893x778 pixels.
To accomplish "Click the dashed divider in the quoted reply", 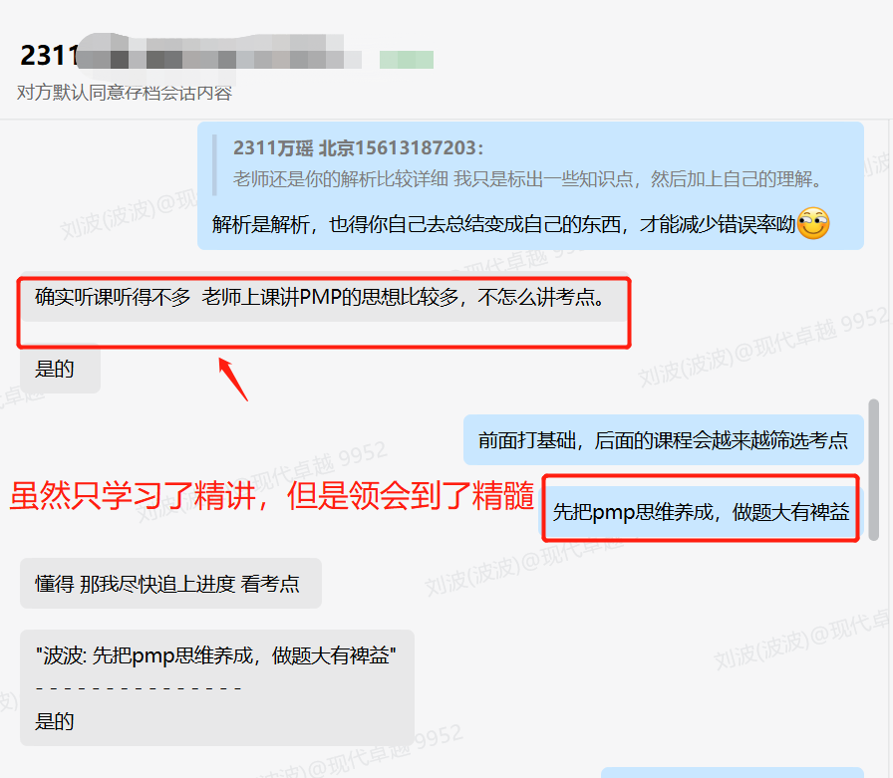I will (x=139, y=688).
